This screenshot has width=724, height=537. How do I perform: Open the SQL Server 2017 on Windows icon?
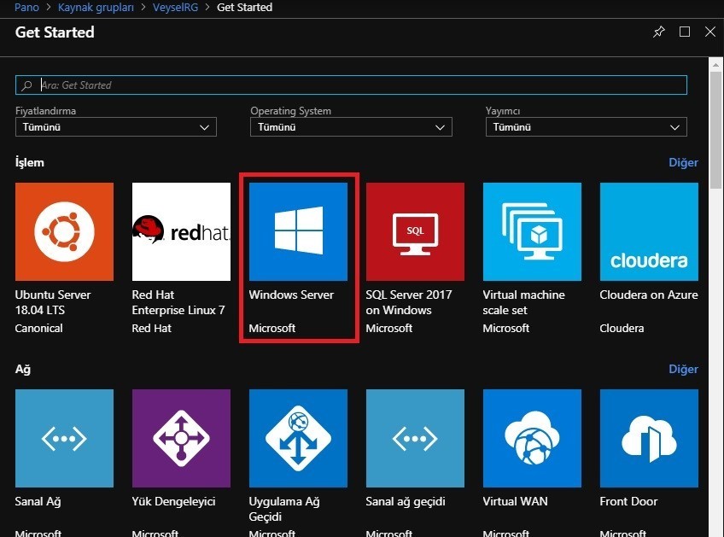pos(415,231)
